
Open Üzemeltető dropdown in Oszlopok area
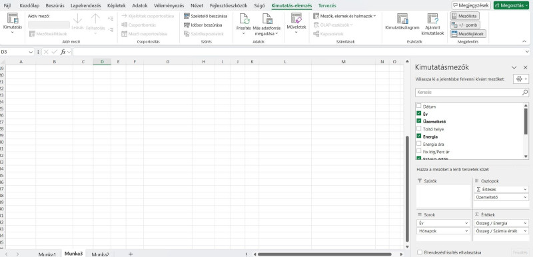click(526, 197)
